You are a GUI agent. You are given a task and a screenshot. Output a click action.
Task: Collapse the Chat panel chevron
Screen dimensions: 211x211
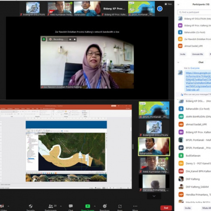click(x=178, y=62)
